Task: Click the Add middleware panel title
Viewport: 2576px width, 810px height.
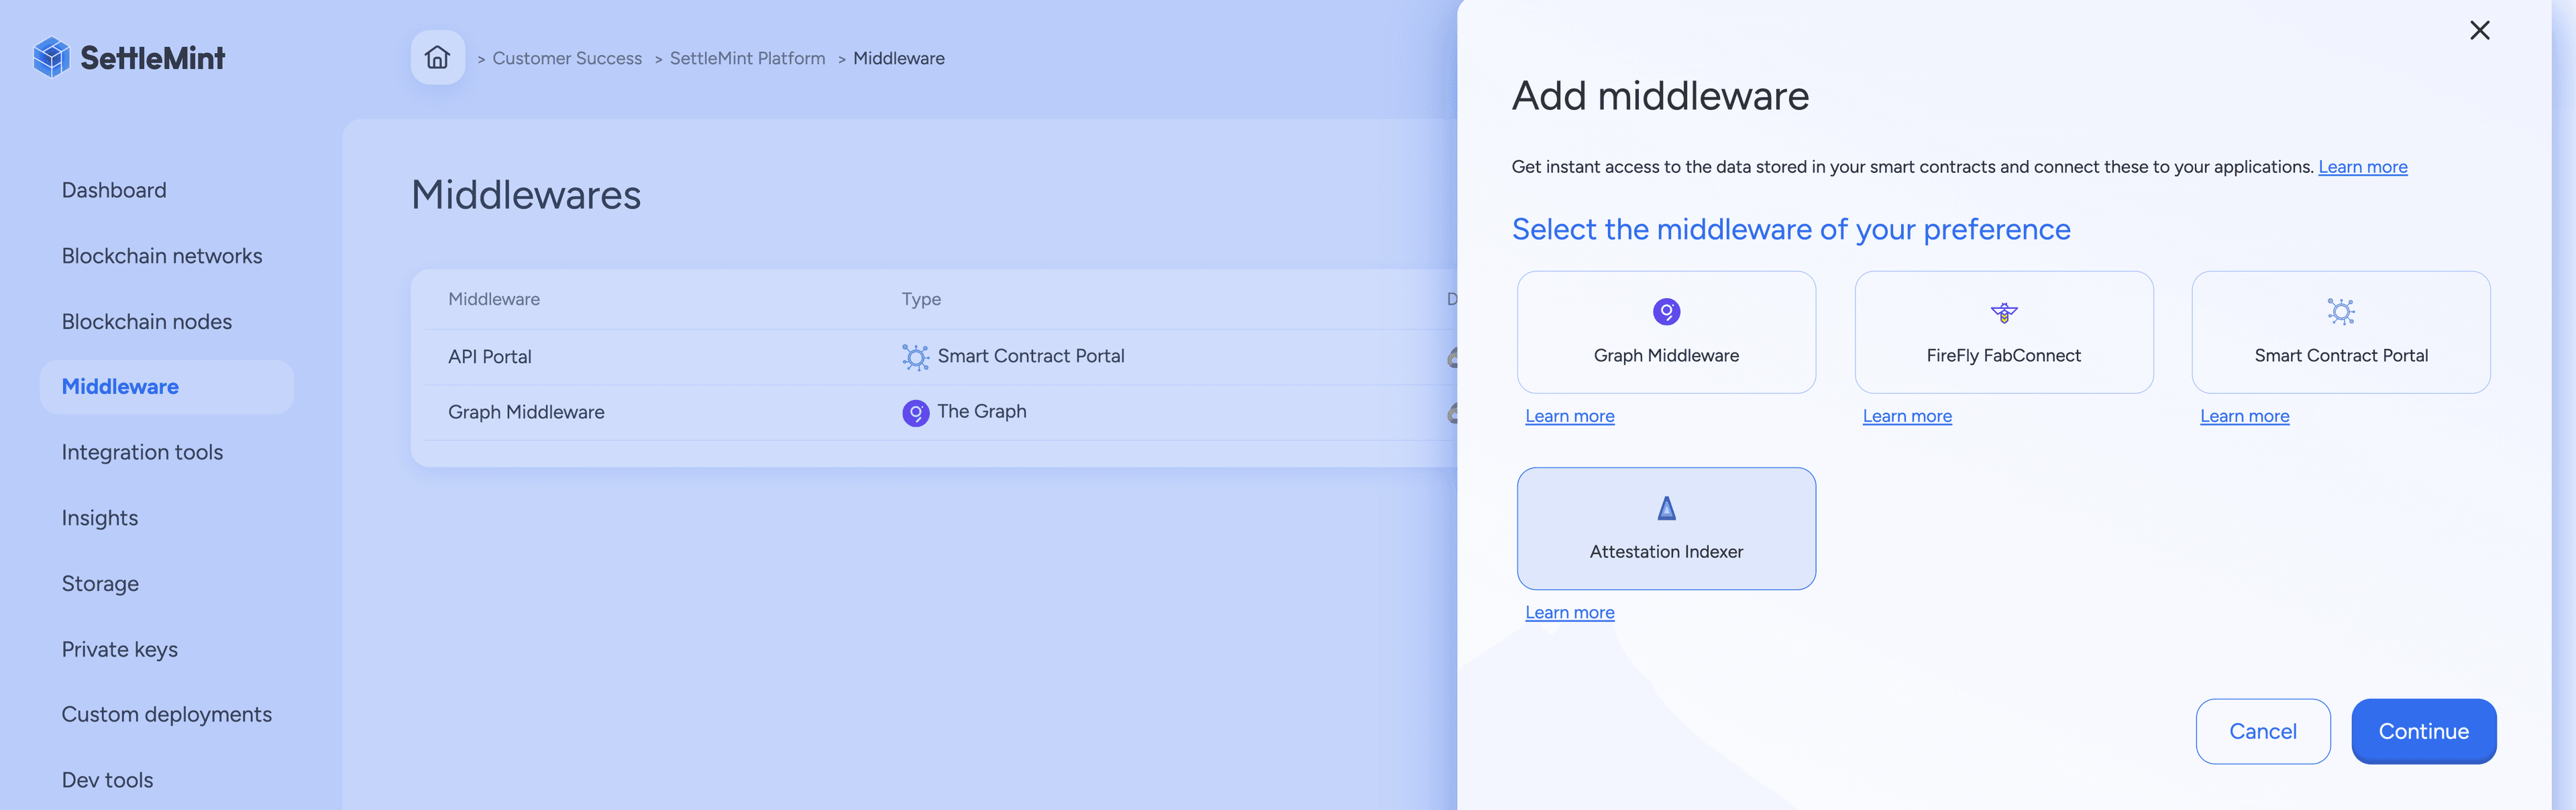Action: click(x=1660, y=96)
